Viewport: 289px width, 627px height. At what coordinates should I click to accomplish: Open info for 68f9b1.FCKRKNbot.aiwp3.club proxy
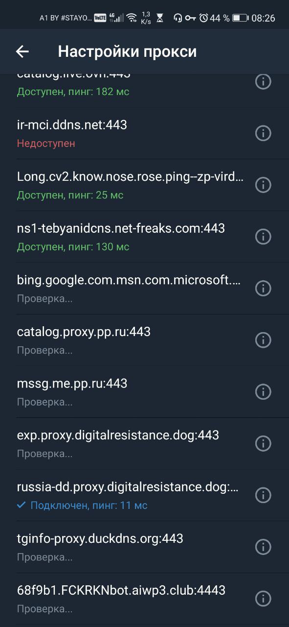[263, 599]
